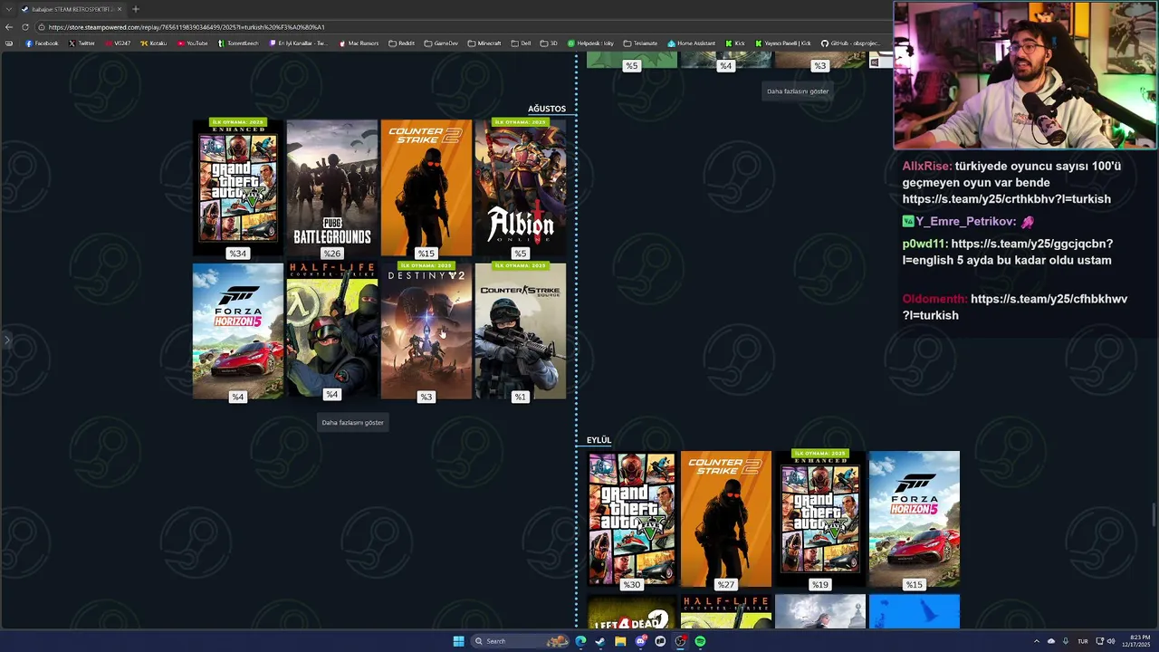Select the Destiny 2 game cover
Viewport: 1159px width, 652px height.
426,331
